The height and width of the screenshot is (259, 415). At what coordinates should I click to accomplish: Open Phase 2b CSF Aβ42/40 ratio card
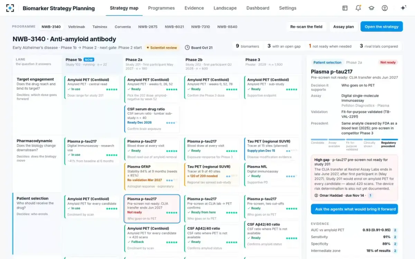212,238
